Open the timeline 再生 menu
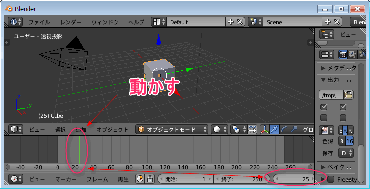The width and height of the screenshot is (370, 189). [123, 179]
